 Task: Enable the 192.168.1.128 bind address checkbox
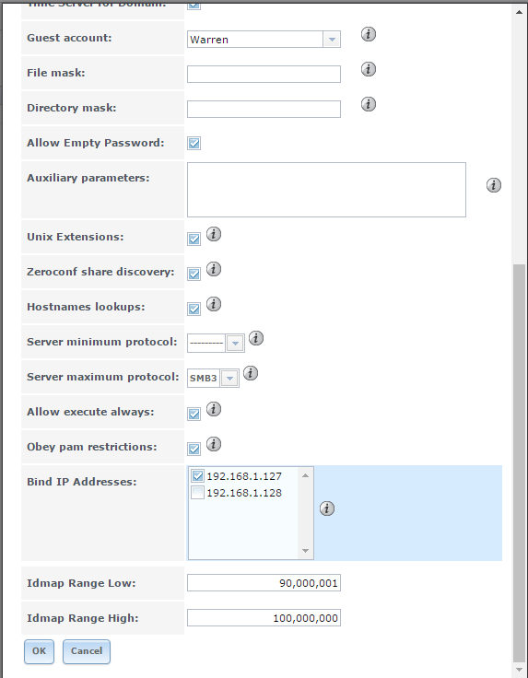[197, 493]
